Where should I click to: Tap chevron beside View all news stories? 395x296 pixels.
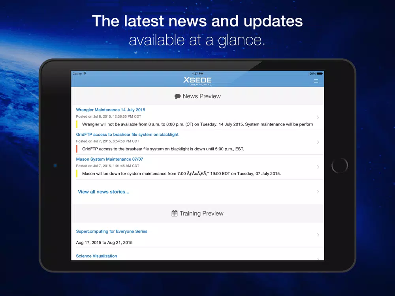tap(318, 192)
